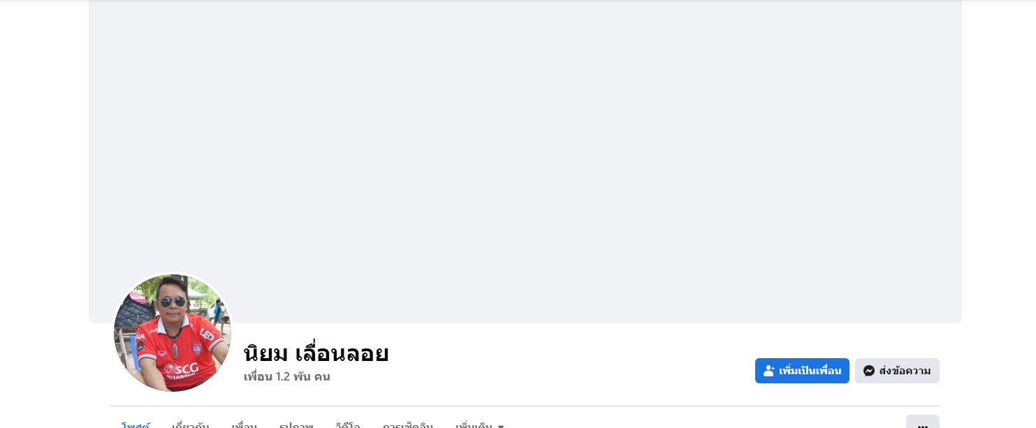Click the Messenger icon beside ส่งข้อความ

(869, 371)
